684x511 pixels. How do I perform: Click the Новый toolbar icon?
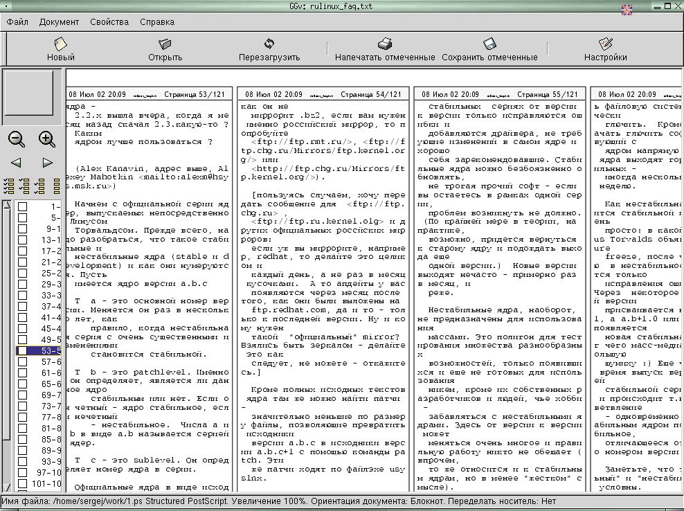coord(61,44)
